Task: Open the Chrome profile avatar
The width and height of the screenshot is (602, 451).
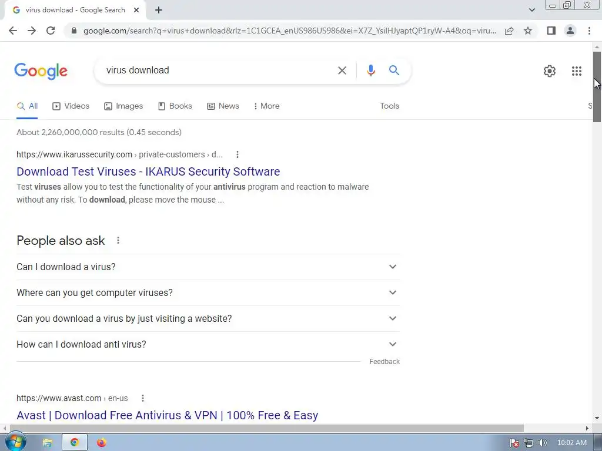Action: [x=570, y=31]
